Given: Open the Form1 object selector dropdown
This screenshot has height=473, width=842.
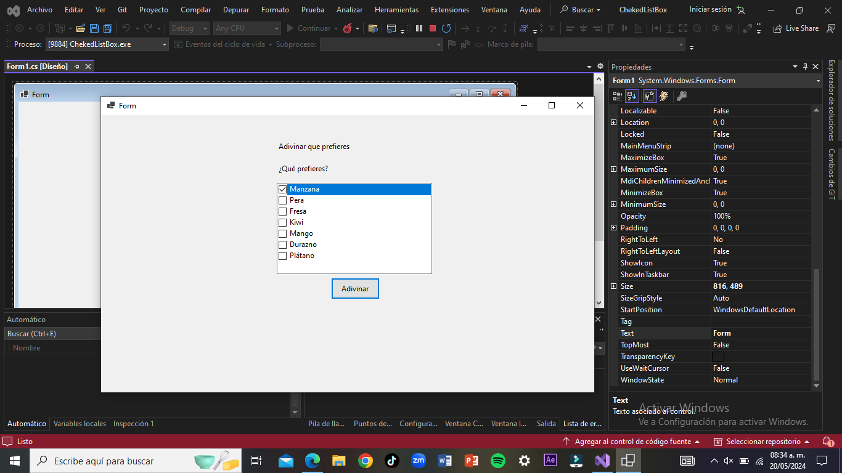Looking at the screenshot, I should (817, 81).
